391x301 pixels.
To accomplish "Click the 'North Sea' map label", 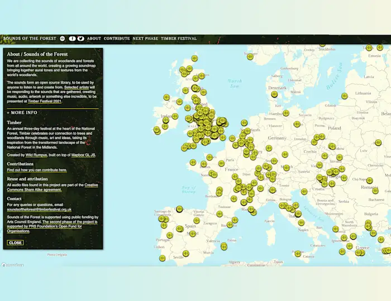I will click(235, 84).
